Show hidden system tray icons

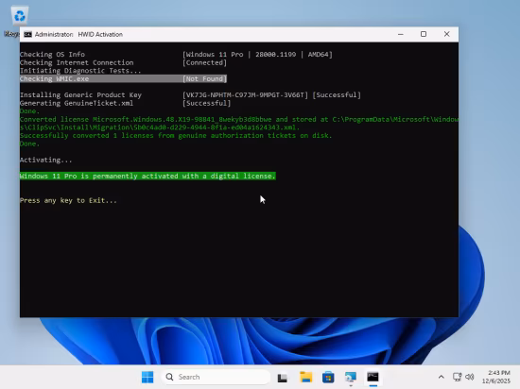[442, 377]
